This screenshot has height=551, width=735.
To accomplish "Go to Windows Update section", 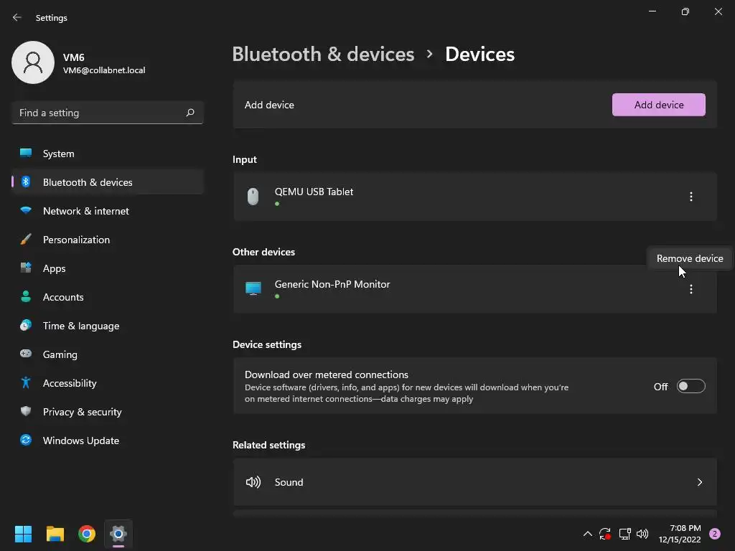I will tap(81, 441).
